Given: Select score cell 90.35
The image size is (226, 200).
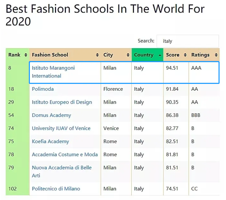Looking at the screenshot, I should (176, 102).
